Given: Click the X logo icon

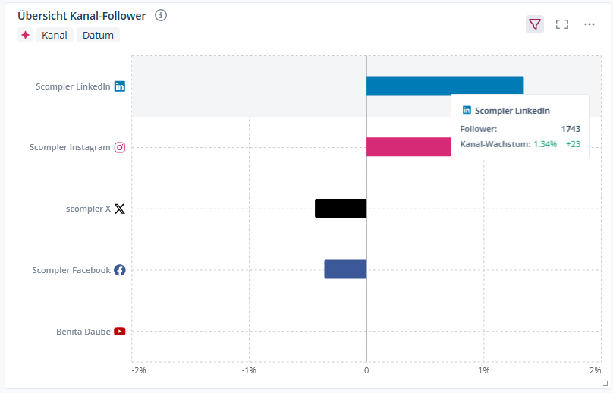Looking at the screenshot, I should pos(120,209).
